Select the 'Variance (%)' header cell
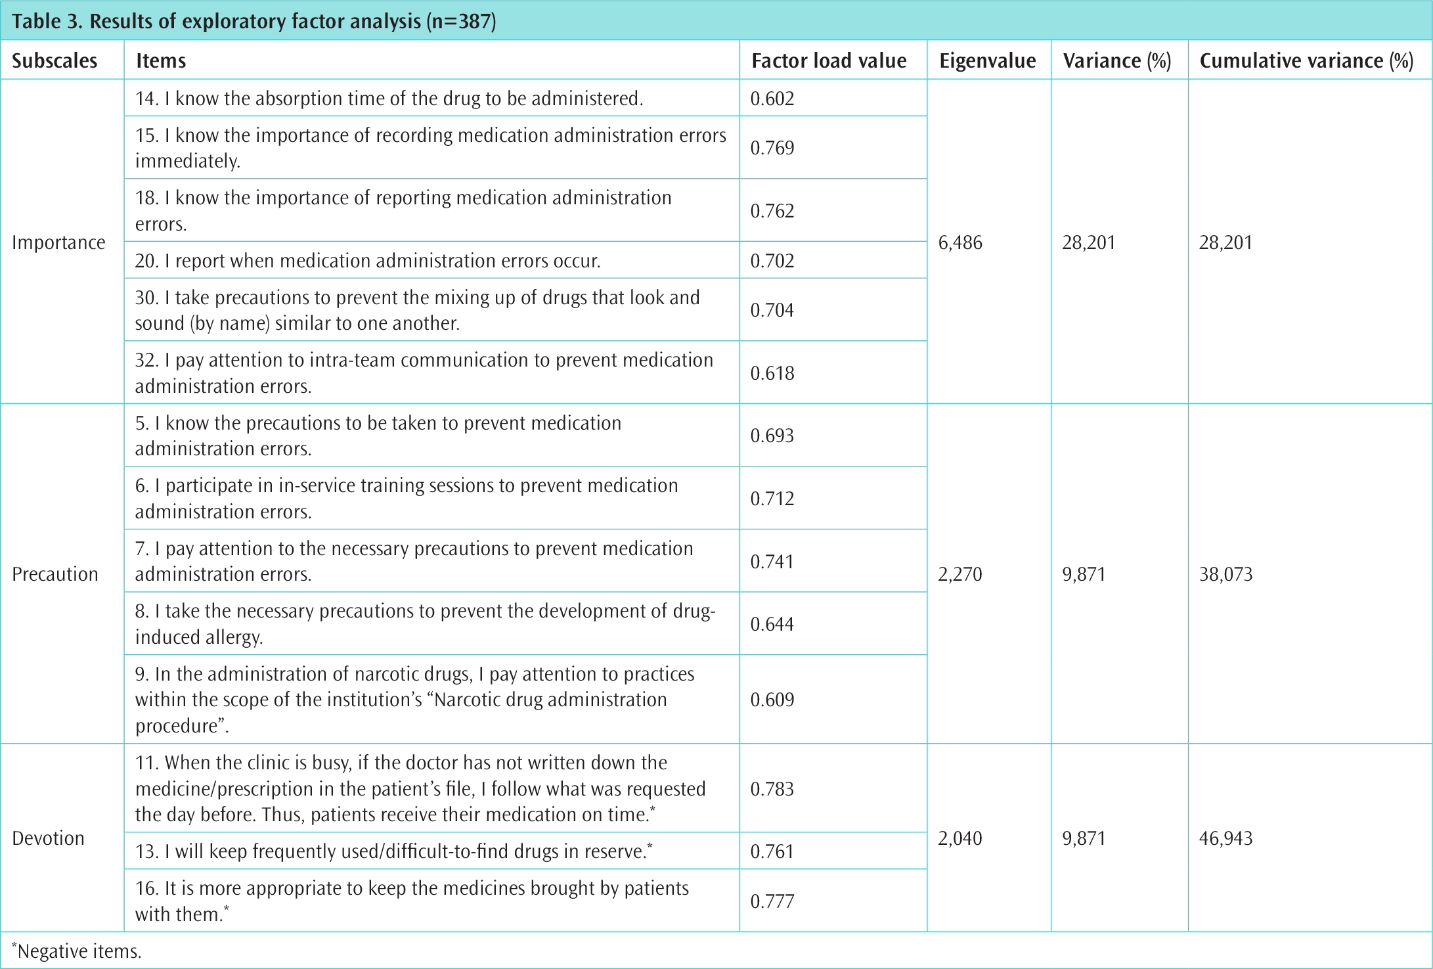Viewport: 1433px width, 969px height. (1116, 61)
